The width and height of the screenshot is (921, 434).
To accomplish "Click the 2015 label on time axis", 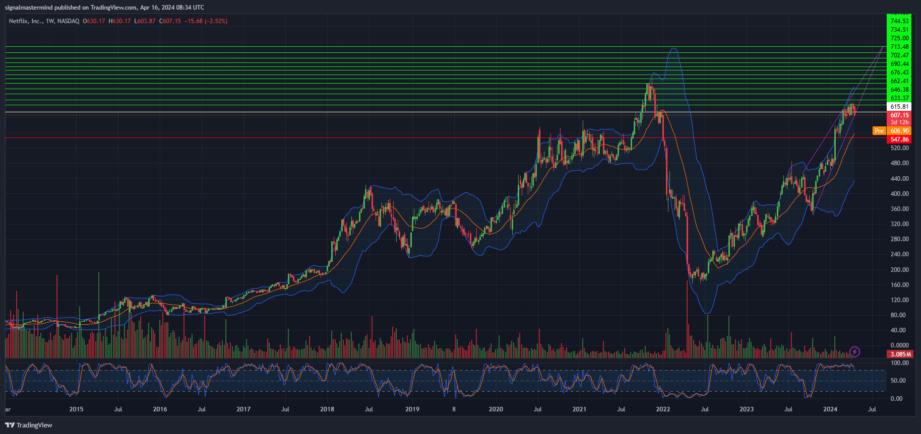I will [x=76, y=409].
